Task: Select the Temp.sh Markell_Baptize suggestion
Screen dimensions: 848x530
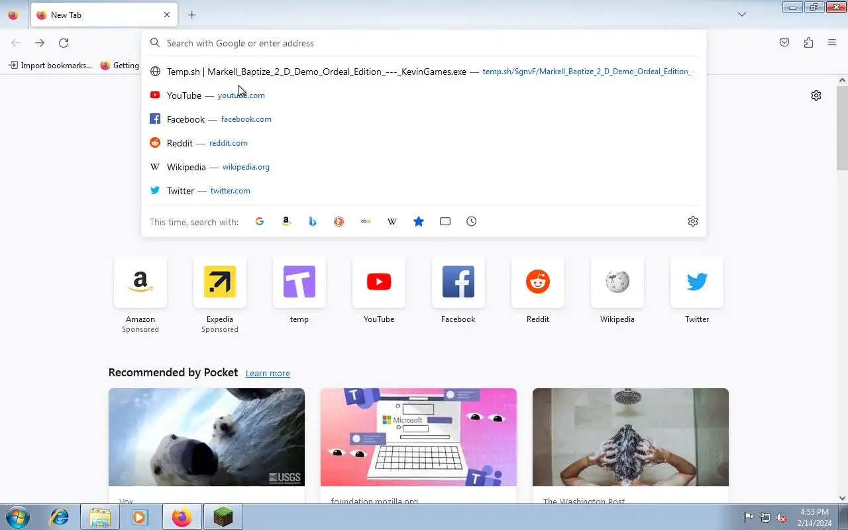Action: [424, 72]
